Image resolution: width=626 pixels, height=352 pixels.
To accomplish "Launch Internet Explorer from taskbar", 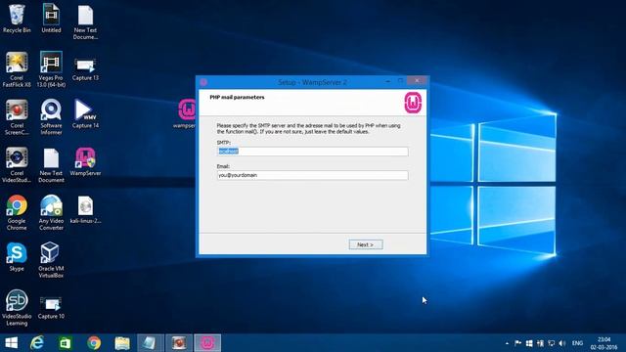I will click(37, 343).
